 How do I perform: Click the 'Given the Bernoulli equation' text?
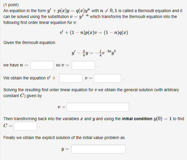click(x=29, y=43)
